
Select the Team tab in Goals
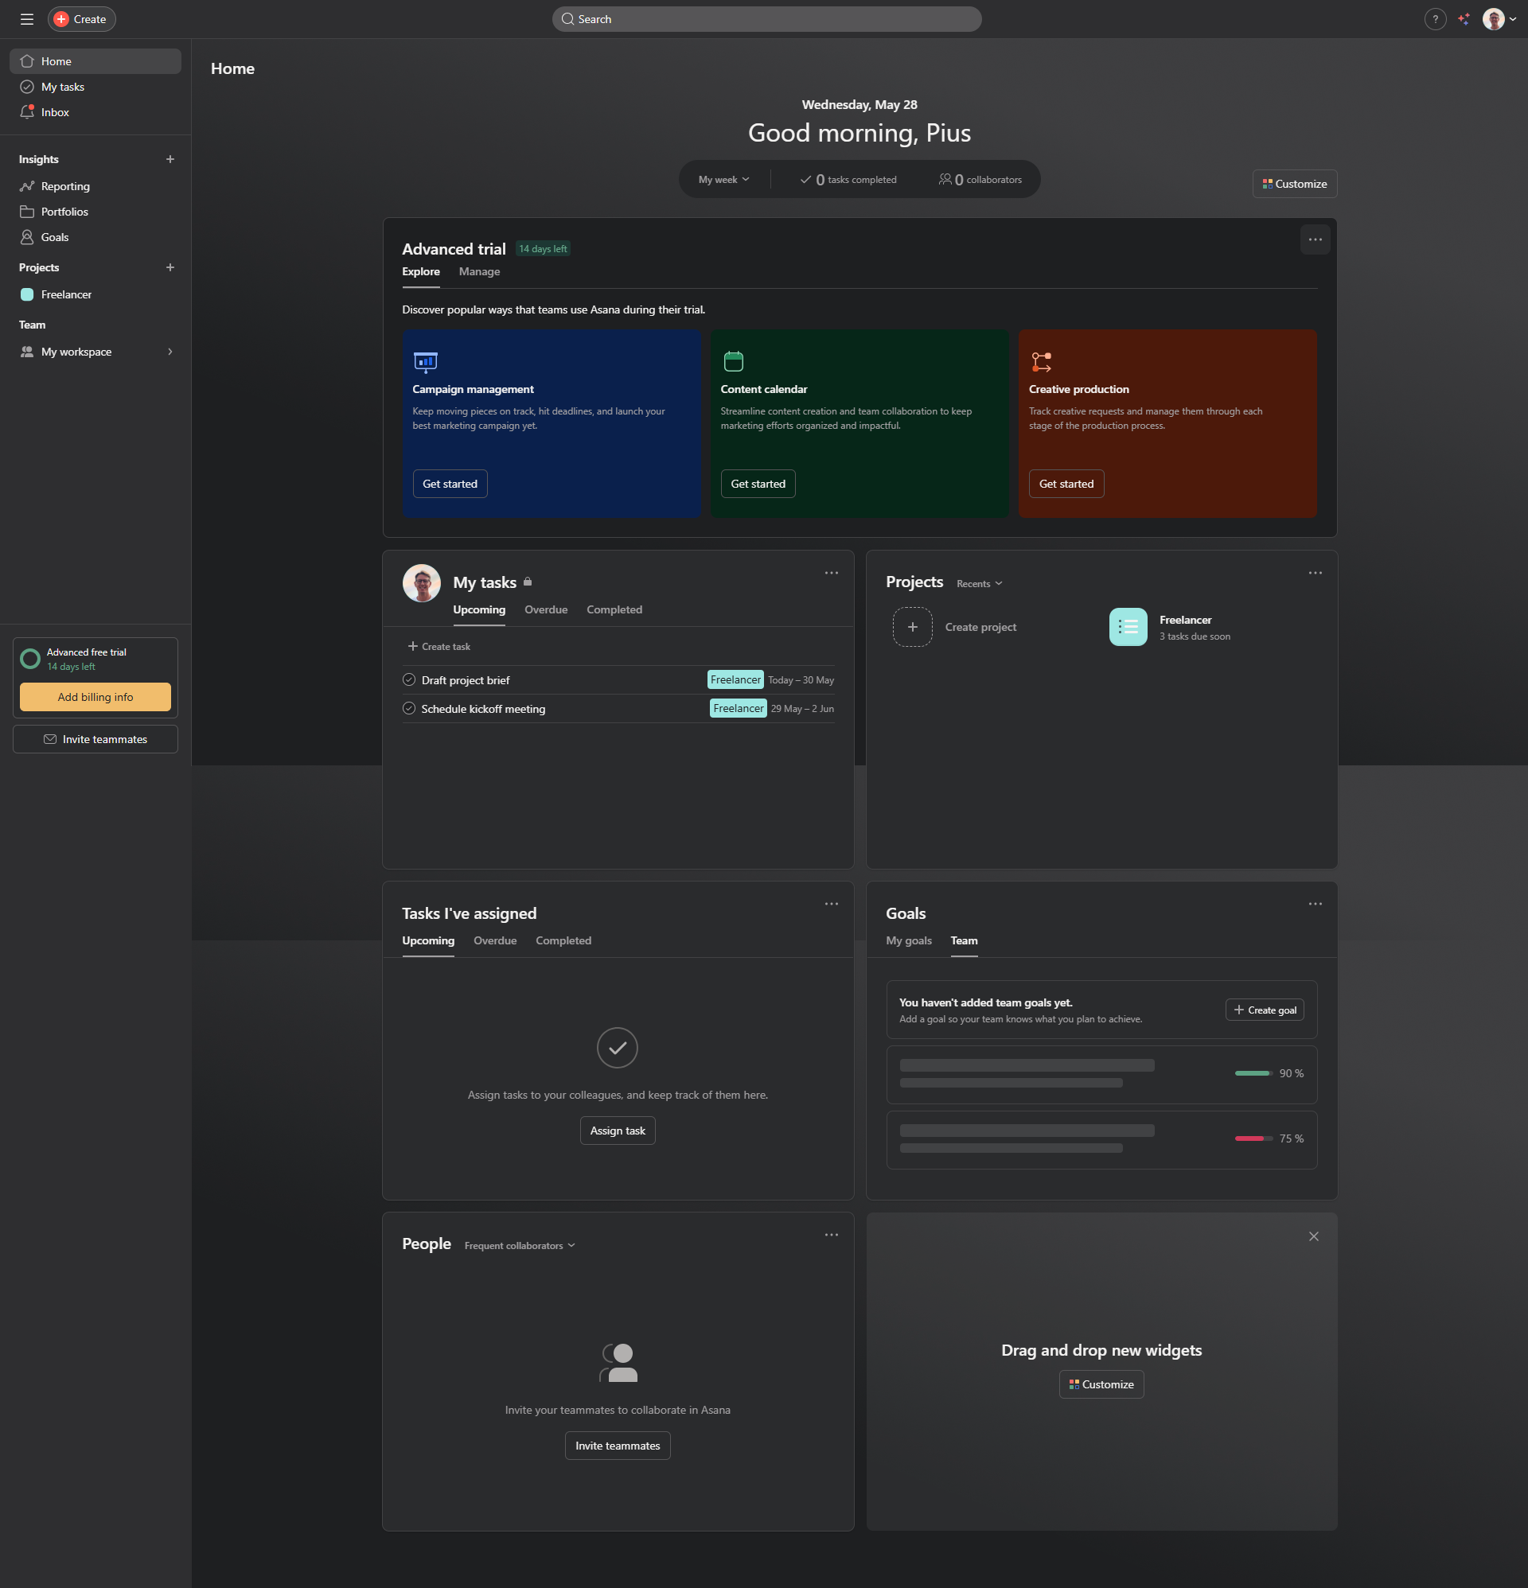tap(964, 940)
